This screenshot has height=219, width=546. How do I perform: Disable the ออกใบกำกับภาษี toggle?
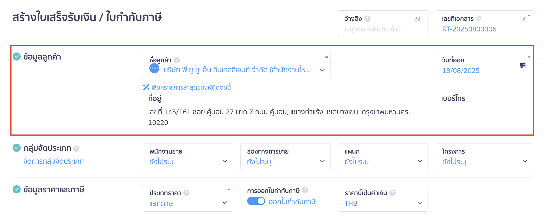[x=256, y=201]
